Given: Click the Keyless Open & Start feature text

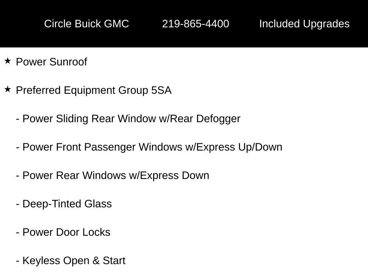Looking at the screenshot, I should [74, 261].
